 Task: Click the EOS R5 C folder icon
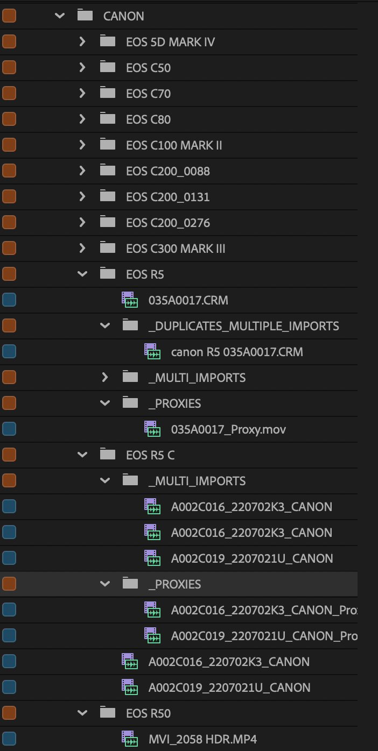click(108, 454)
